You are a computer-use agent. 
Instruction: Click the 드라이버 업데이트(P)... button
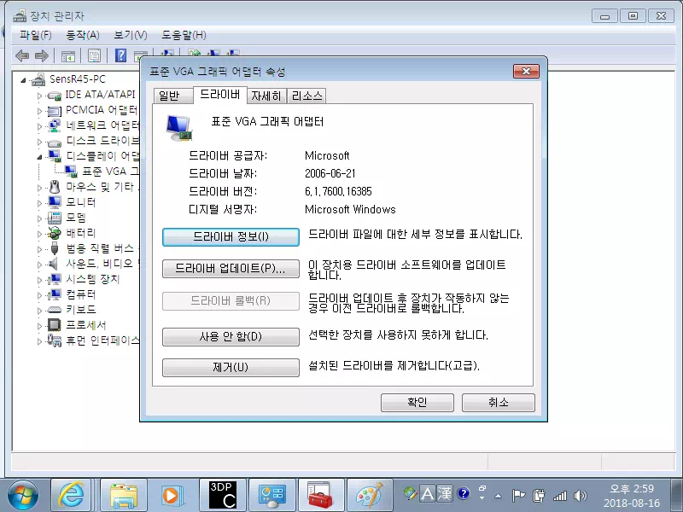[231, 269]
